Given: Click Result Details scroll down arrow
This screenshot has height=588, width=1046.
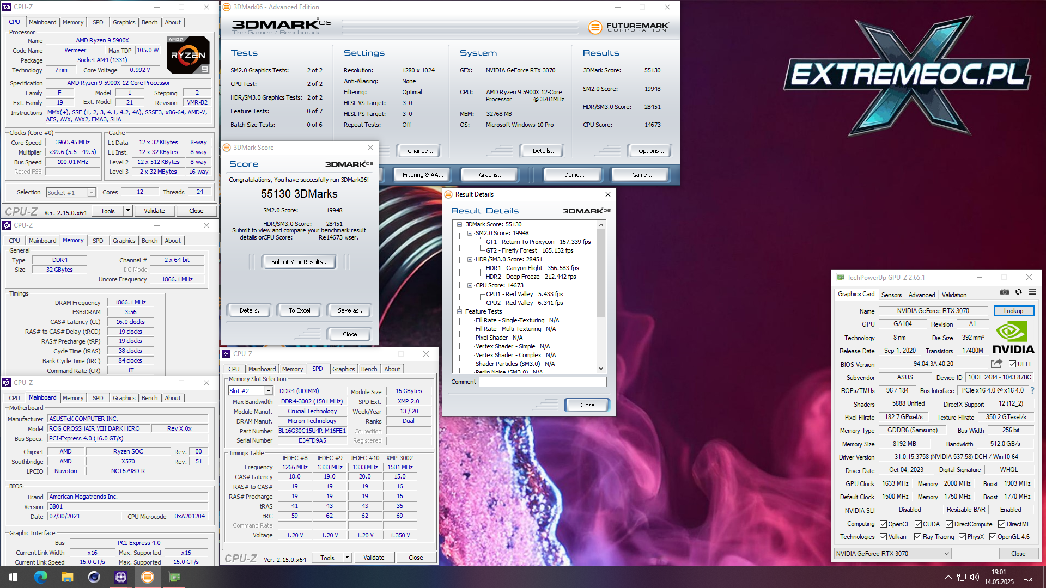Looking at the screenshot, I should (x=601, y=369).
